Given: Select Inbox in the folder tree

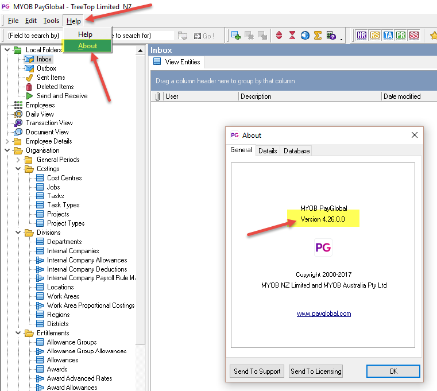Looking at the screenshot, I should click(x=44, y=59).
